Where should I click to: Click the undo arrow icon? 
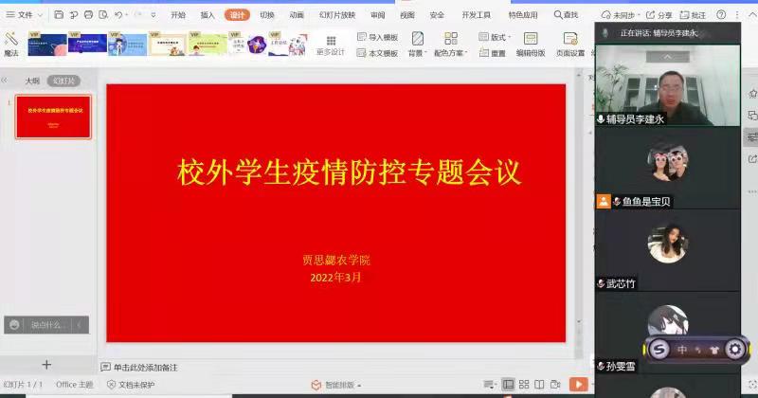118,15
